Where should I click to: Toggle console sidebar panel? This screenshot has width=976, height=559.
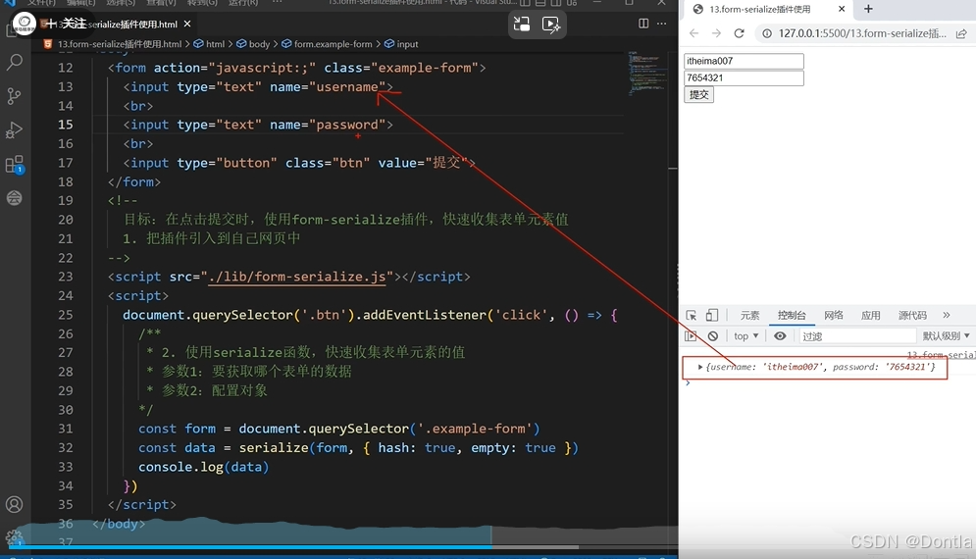691,336
